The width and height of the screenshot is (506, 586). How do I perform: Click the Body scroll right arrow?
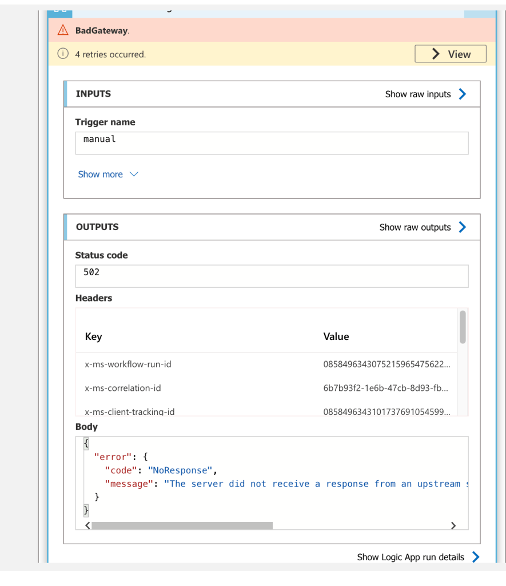(x=453, y=525)
